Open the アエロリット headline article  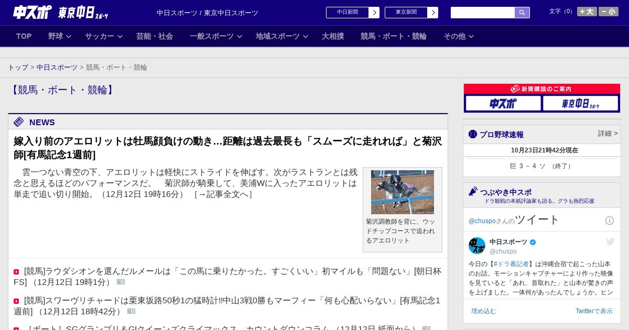click(x=227, y=148)
